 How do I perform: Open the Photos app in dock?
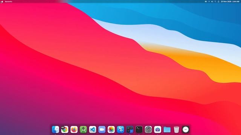point(111,130)
